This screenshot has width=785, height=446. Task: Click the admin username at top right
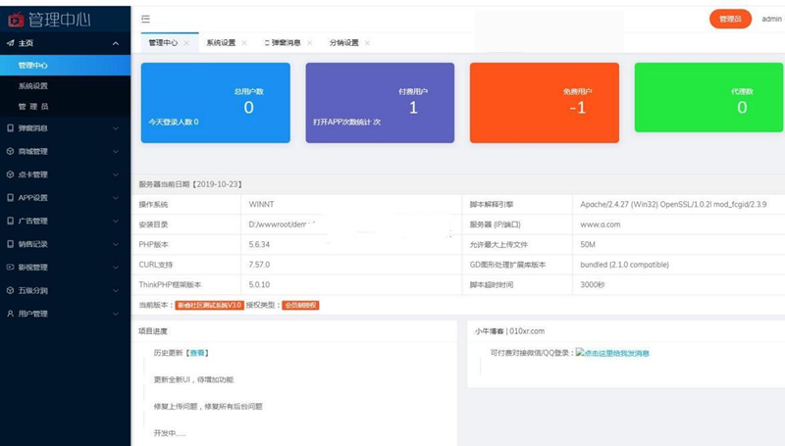(771, 19)
